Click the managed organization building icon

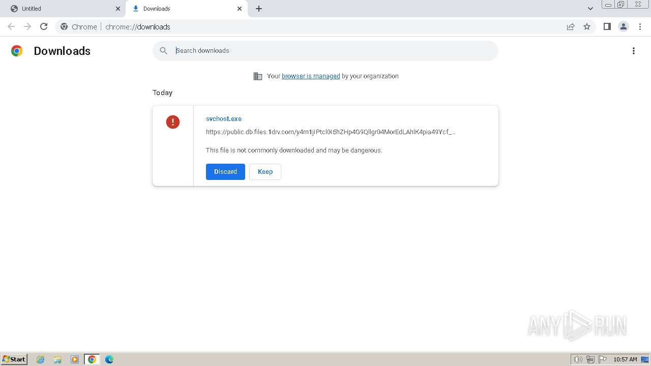click(258, 76)
